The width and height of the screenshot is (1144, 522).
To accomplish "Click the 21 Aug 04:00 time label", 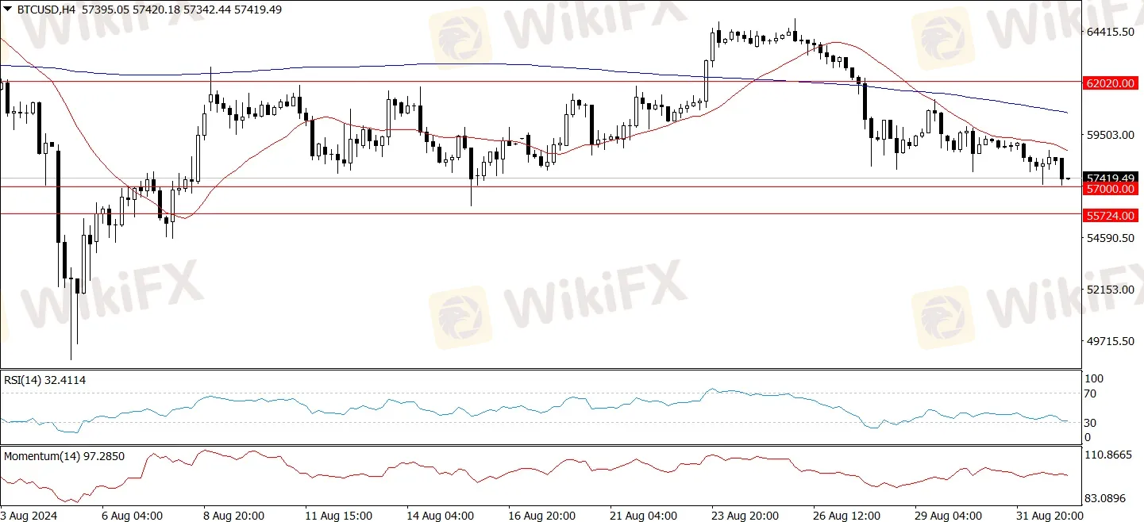I will pos(642,515).
